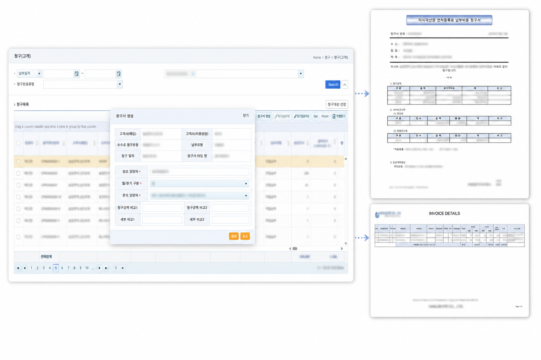Close the 청구서 생성 dialog via 닫기

click(246, 115)
